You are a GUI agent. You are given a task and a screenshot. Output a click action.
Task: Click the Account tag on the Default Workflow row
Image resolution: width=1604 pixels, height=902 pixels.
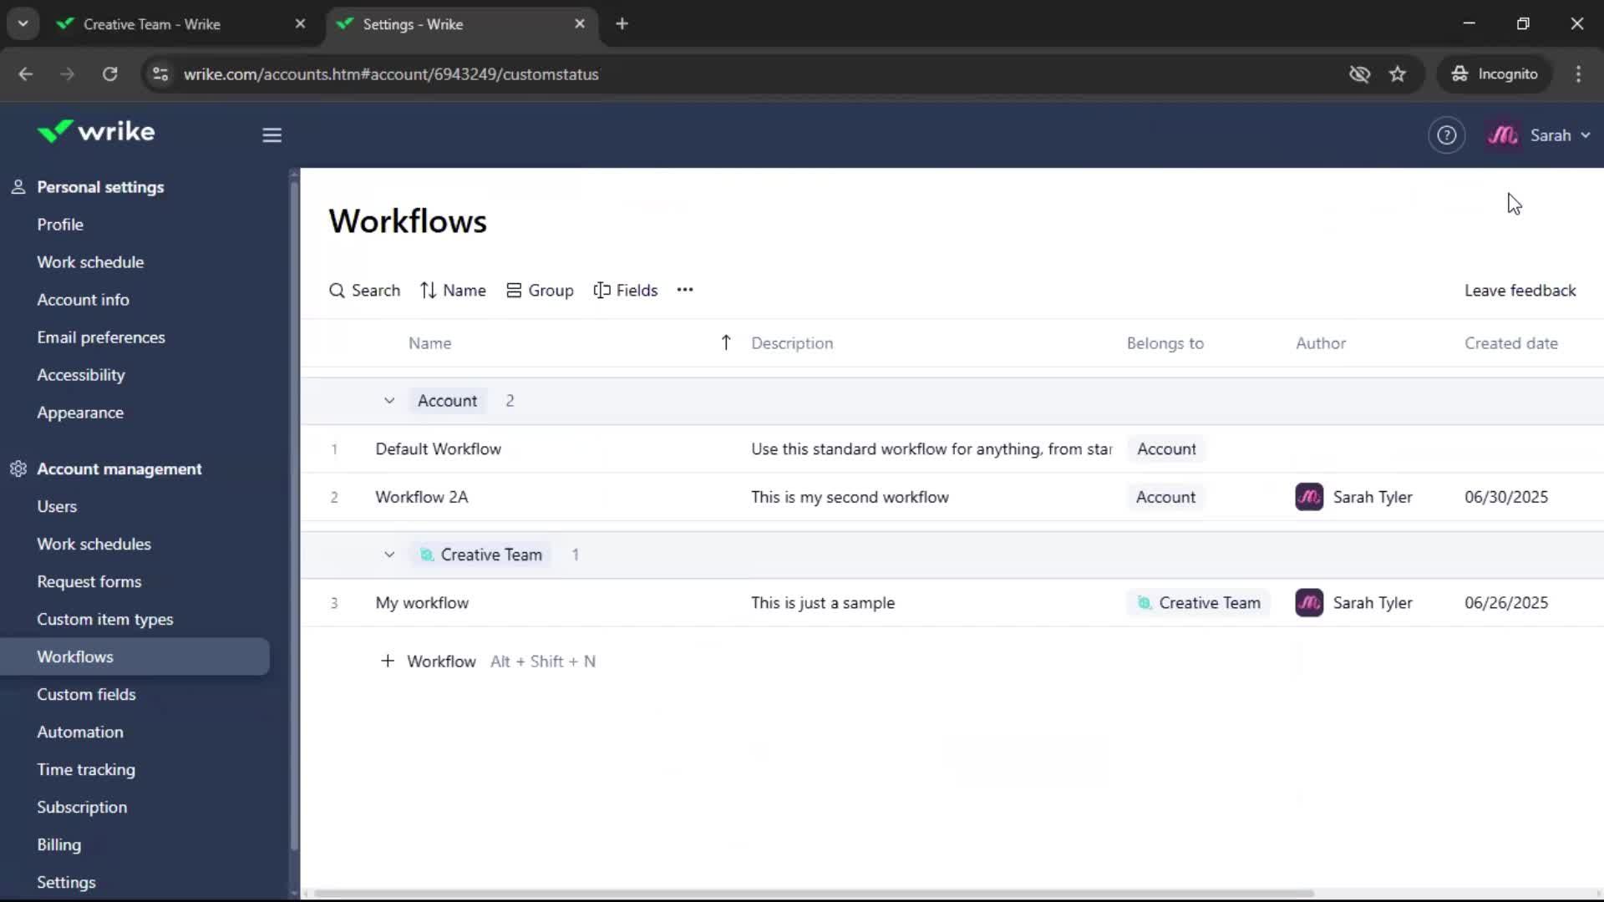coord(1166,449)
